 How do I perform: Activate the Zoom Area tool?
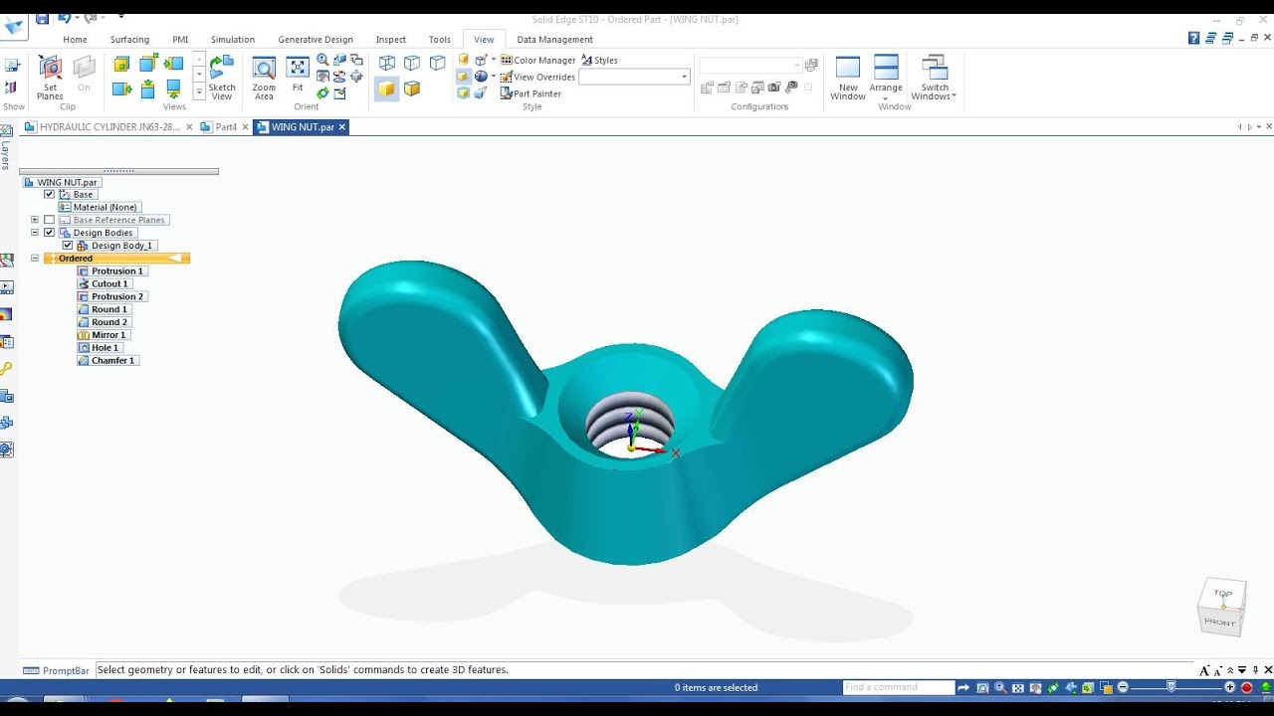click(264, 78)
